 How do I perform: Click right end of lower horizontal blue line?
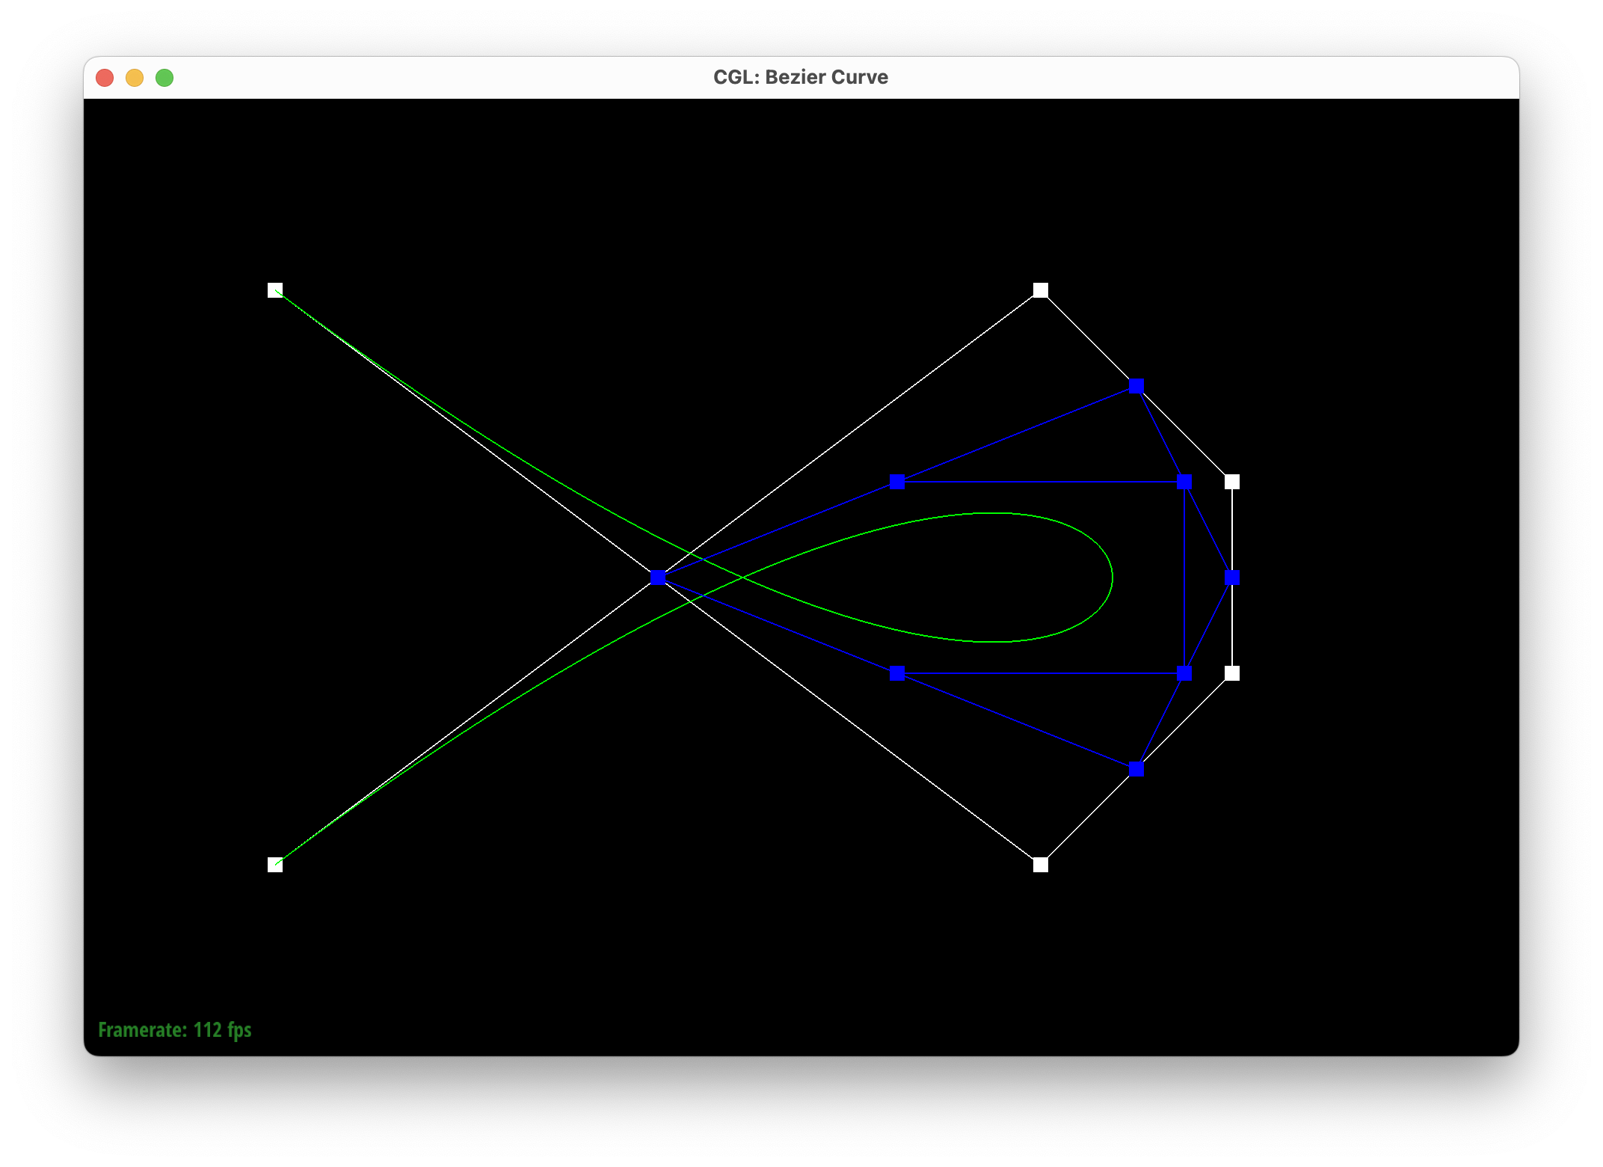[x=1184, y=673]
